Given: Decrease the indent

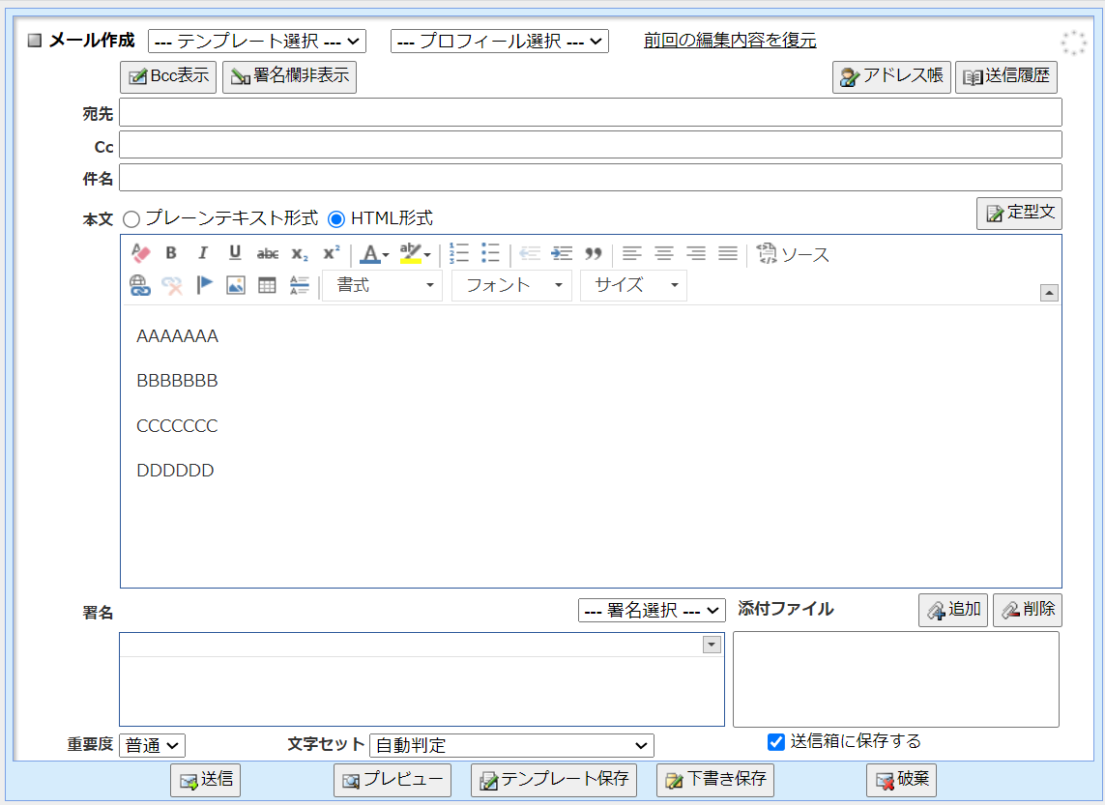Looking at the screenshot, I should point(530,253).
